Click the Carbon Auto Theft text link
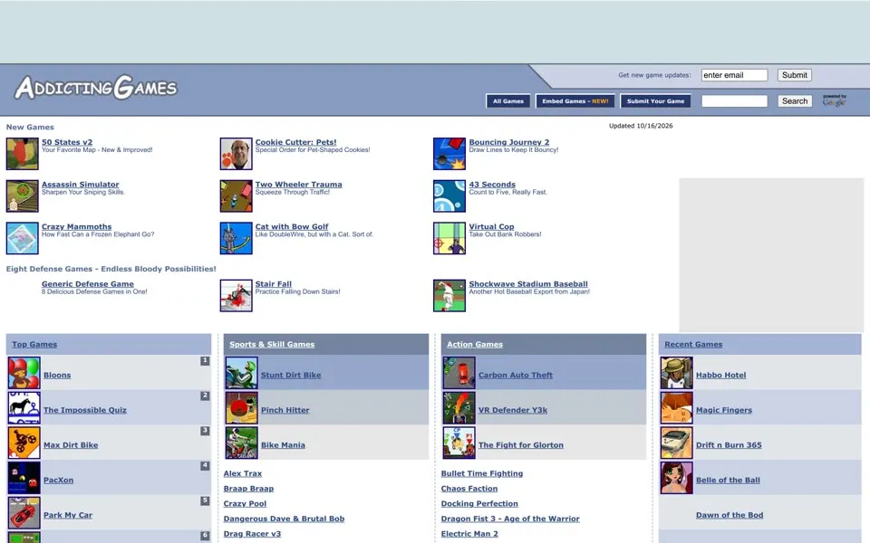Image resolution: width=870 pixels, height=543 pixels. click(x=516, y=375)
